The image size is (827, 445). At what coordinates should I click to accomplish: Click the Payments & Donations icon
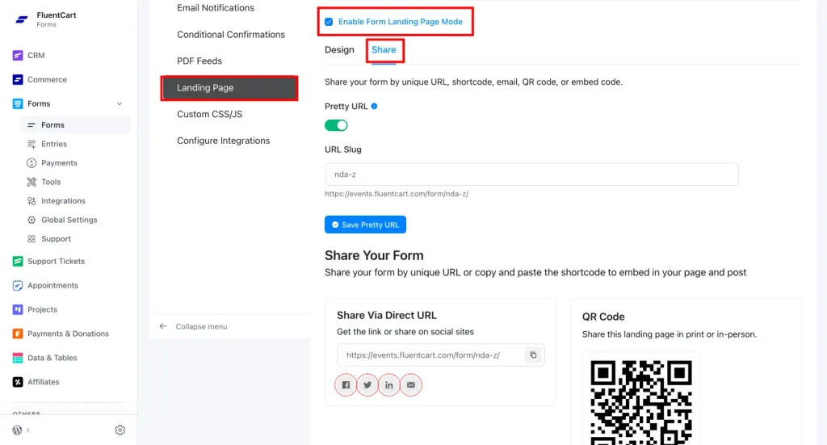pyautogui.click(x=18, y=334)
